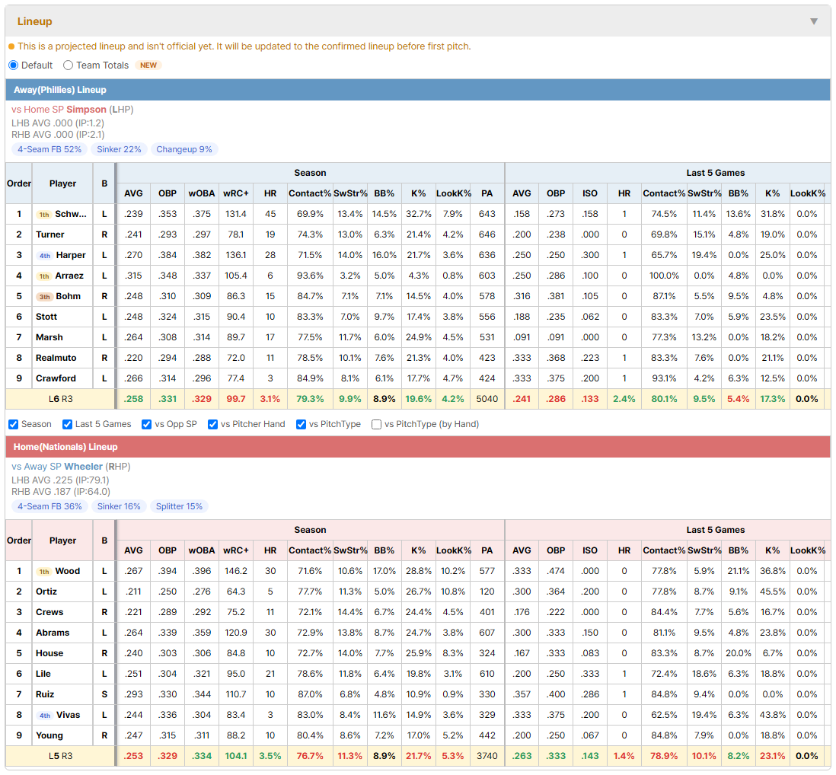836x775 pixels.
Task: Click the 5040 total PA cell
Action: 487,399
